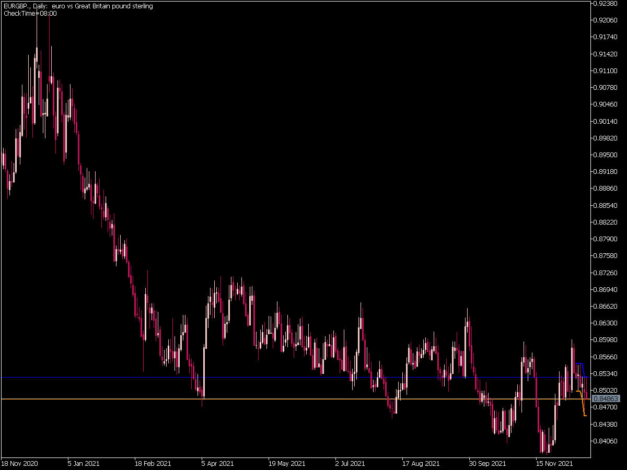Viewport: 627px width, 470px height.
Task: Click the price label 0.87260
Action: pos(606,273)
